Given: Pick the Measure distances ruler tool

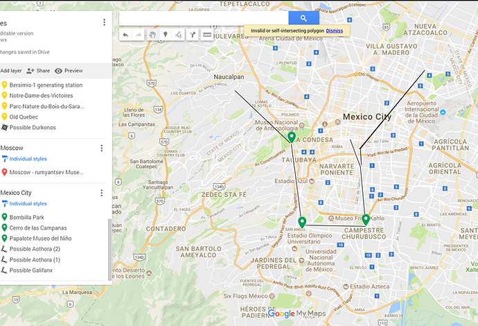Looking at the screenshot, I should pyautogui.click(x=206, y=34).
